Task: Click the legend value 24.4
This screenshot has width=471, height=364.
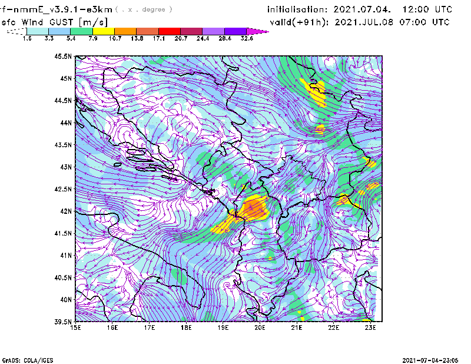Action: pos(203,38)
